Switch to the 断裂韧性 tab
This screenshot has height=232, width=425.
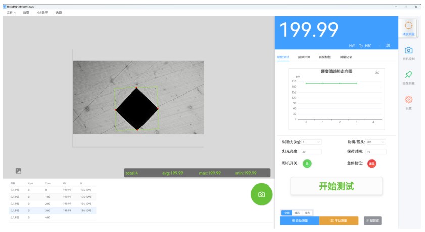tap(325, 57)
